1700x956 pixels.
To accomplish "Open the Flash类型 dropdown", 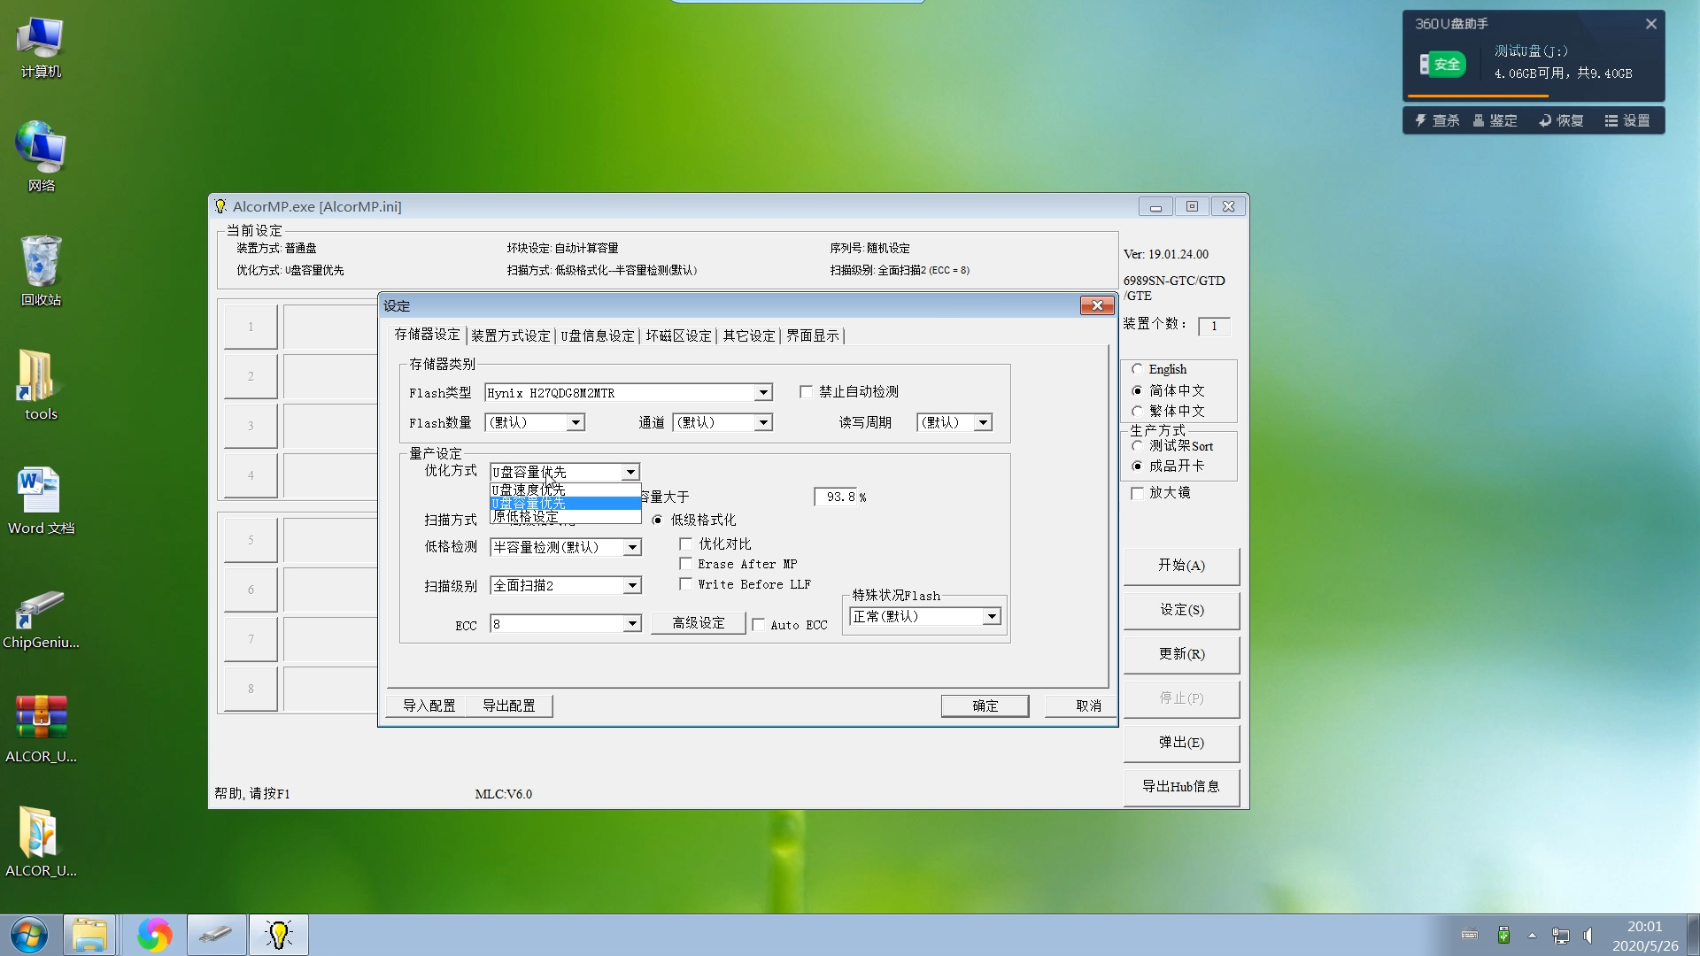I will pyautogui.click(x=761, y=392).
